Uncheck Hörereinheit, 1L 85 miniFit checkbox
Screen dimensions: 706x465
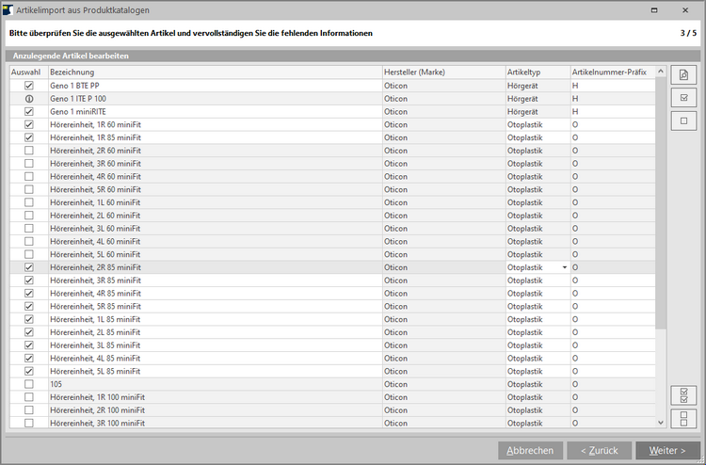(x=29, y=319)
